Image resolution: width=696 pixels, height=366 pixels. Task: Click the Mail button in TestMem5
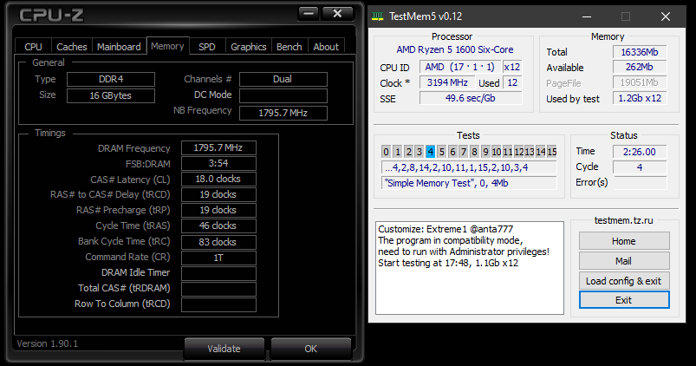624,261
